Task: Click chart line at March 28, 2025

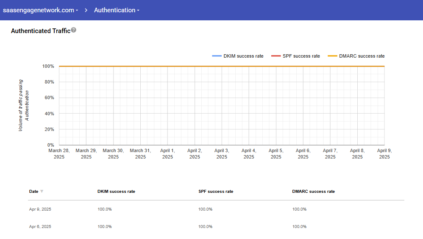Action: [59, 66]
